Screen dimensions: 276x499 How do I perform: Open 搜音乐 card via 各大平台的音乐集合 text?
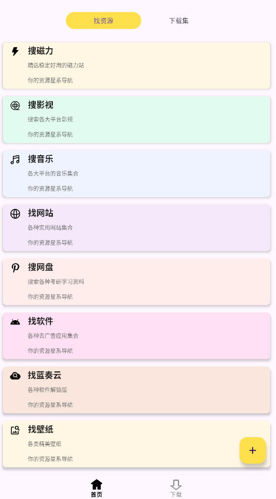point(53,174)
